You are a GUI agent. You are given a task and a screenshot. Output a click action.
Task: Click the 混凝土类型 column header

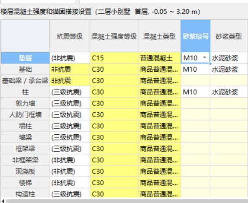click(159, 36)
